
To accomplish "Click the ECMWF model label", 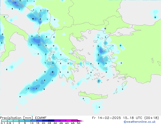I will pyautogui.click(x=41, y=118).
